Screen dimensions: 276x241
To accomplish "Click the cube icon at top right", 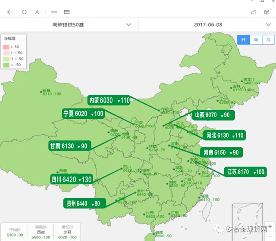I will tap(267, 12).
